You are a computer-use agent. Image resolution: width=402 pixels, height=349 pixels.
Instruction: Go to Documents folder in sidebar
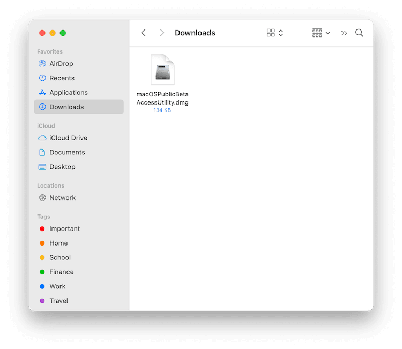(67, 152)
